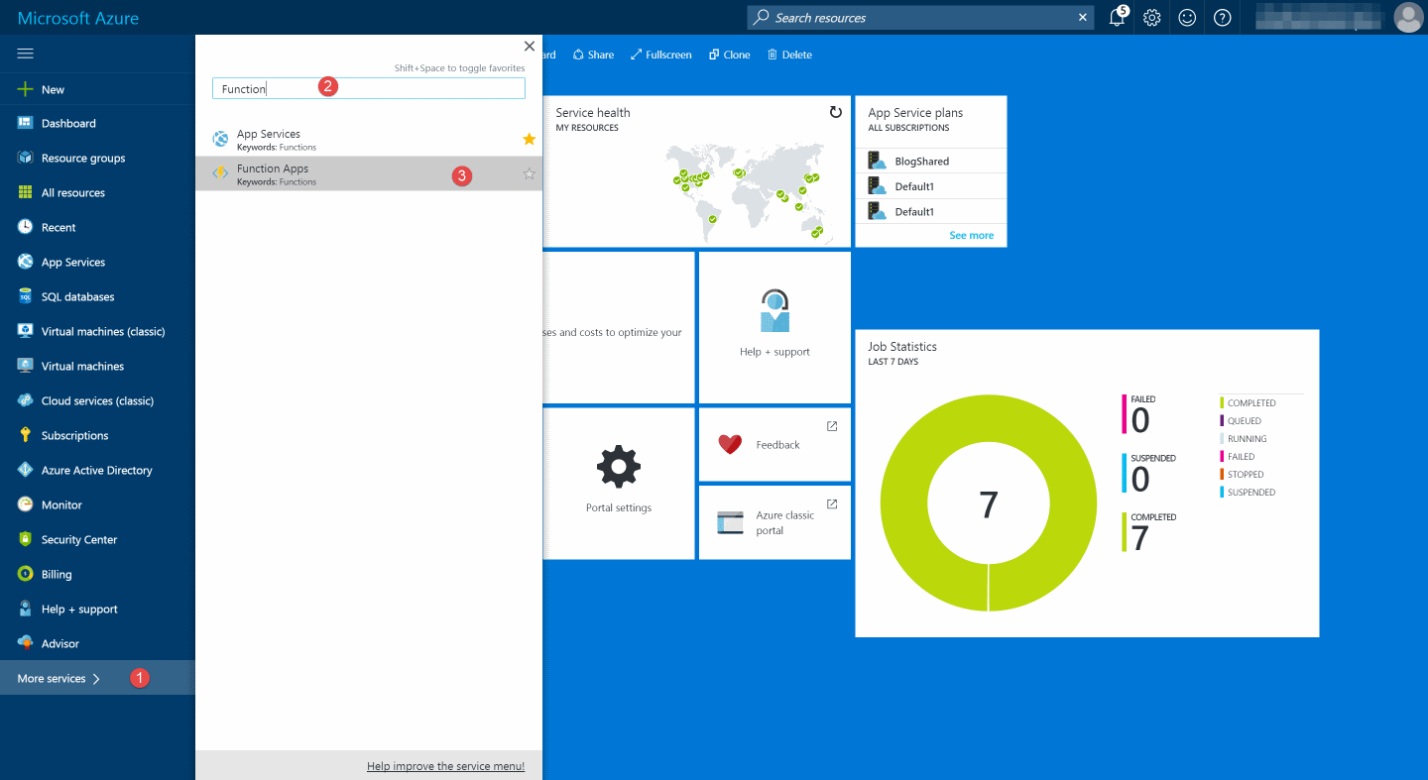Click Help + support sidebar icon
Screen dimensions: 1428x780
point(26,609)
